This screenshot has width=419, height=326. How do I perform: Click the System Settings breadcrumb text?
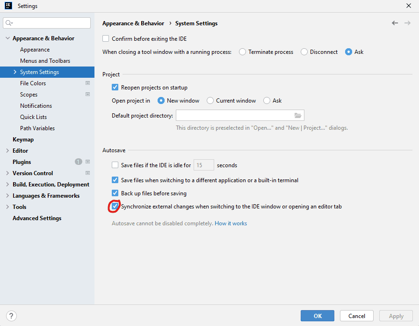196,23
